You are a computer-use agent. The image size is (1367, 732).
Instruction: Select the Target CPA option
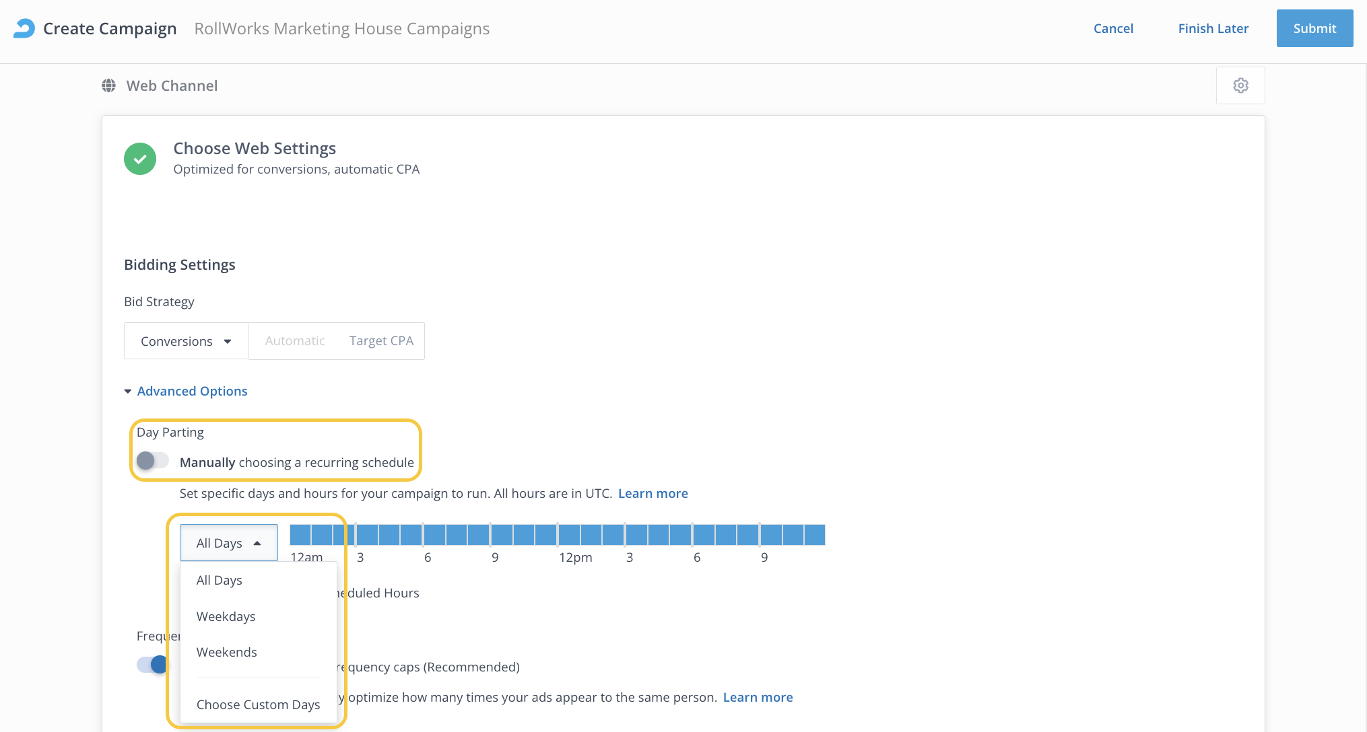[381, 341]
